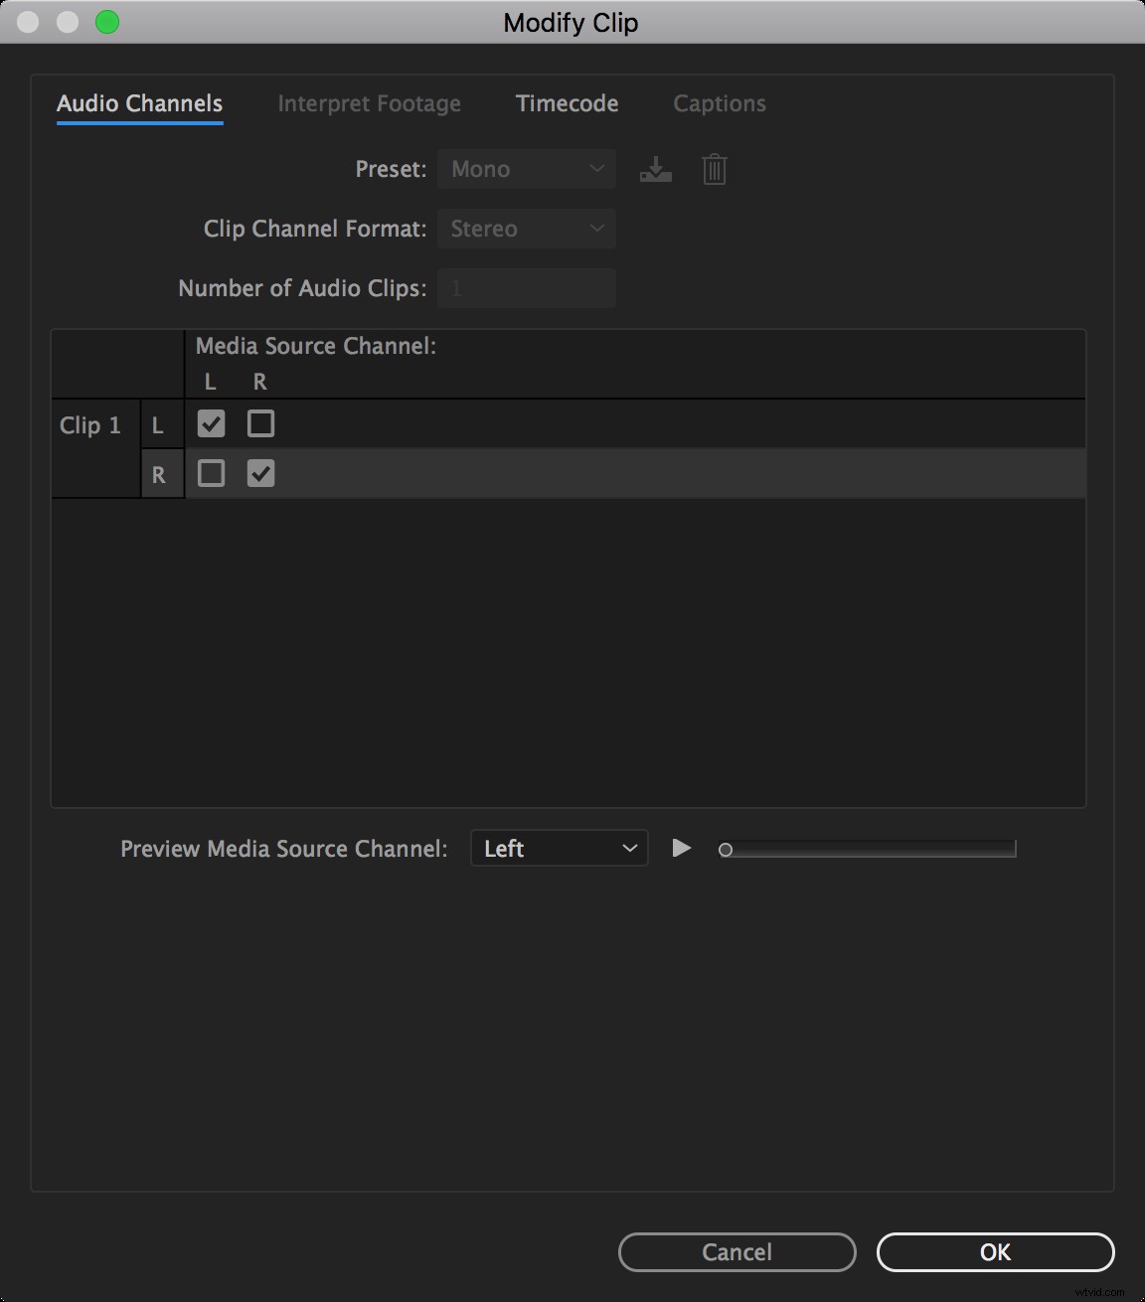Uncheck the L source channel in the L row

(211, 423)
